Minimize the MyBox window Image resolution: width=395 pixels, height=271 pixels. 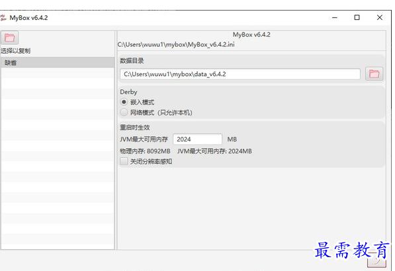point(335,18)
